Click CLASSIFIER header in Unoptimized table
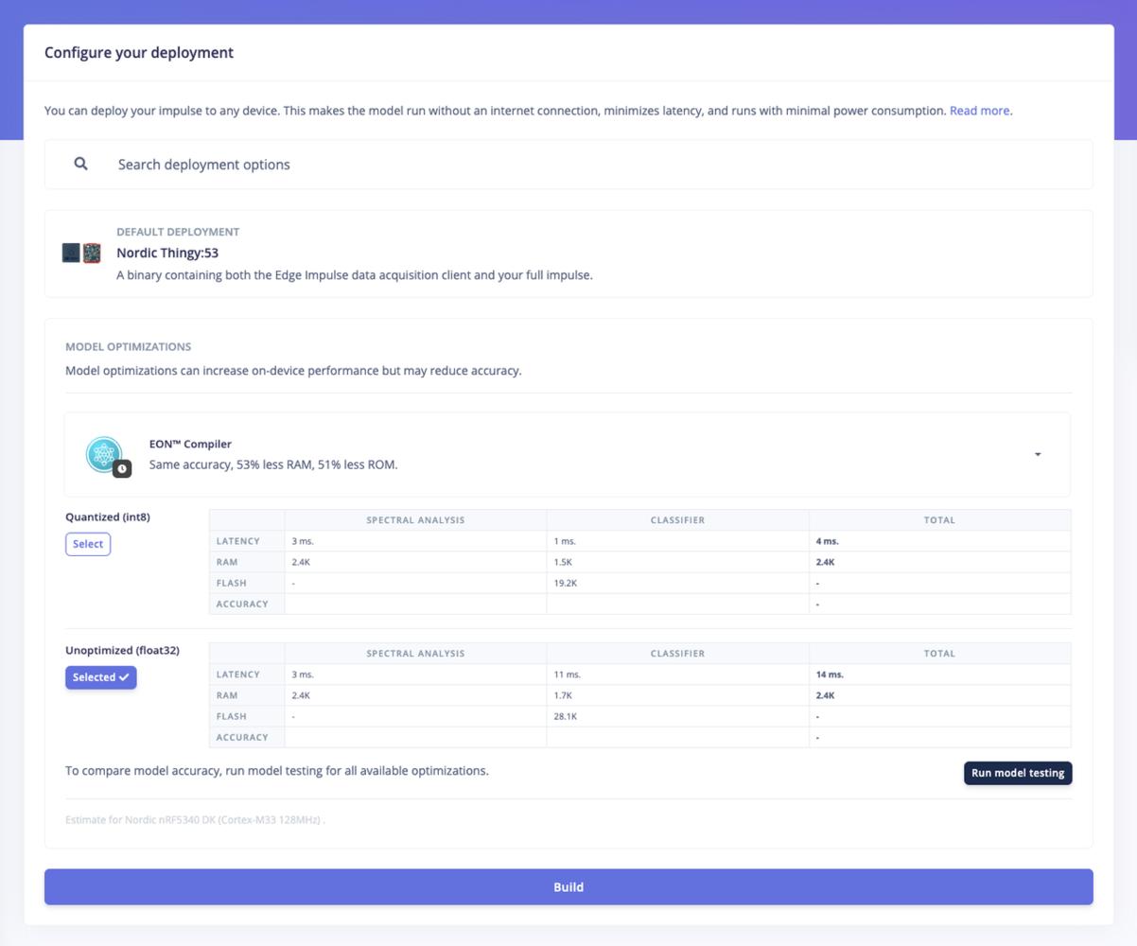Viewport: 1137px width, 946px height. (x=677, y=654)
